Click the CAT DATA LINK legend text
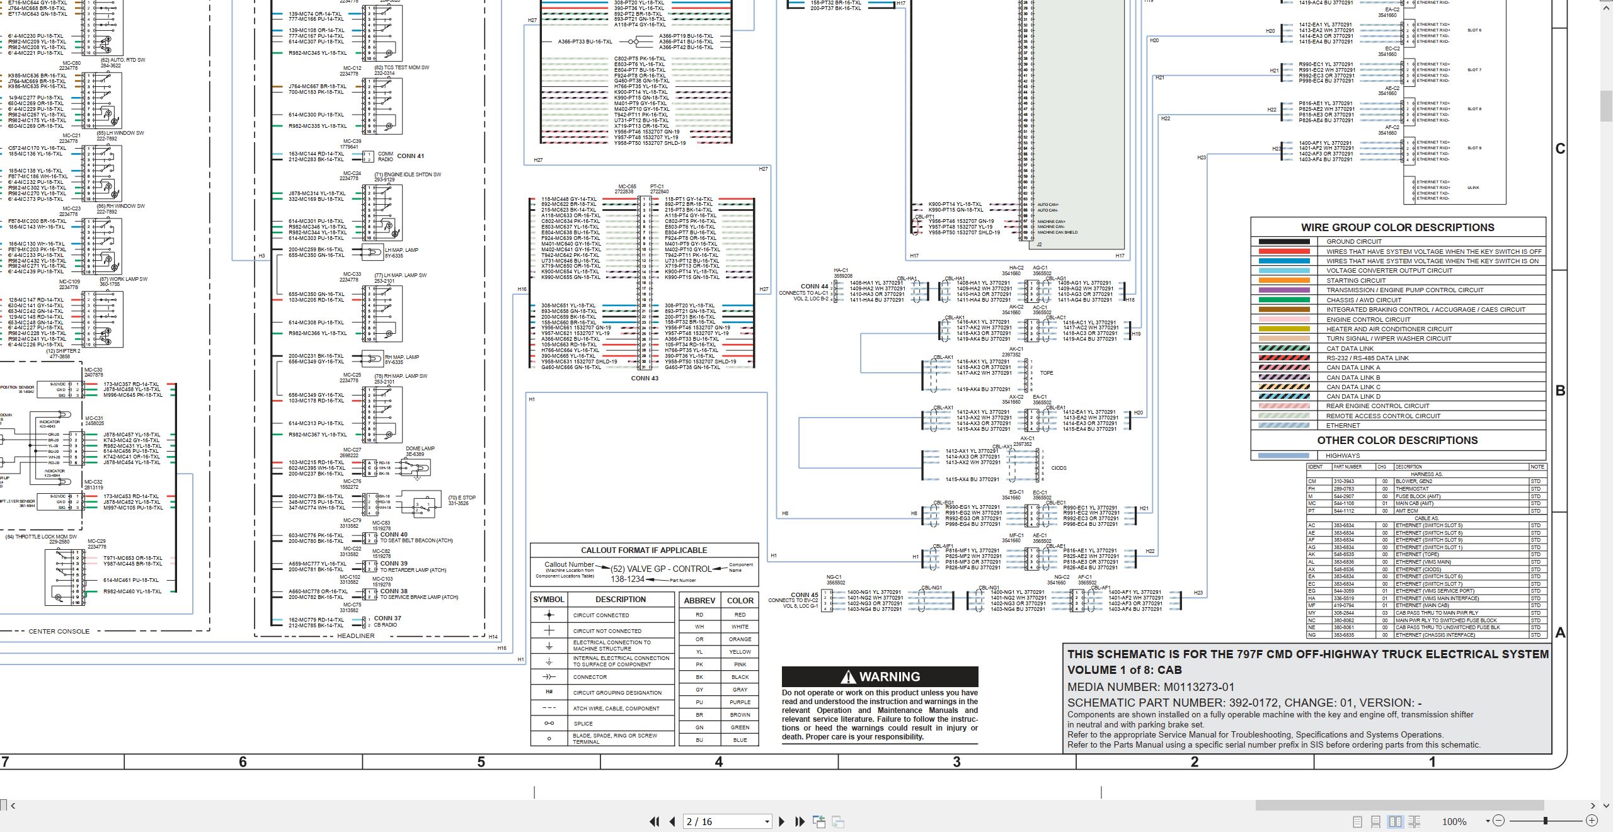 [1350, 348]
